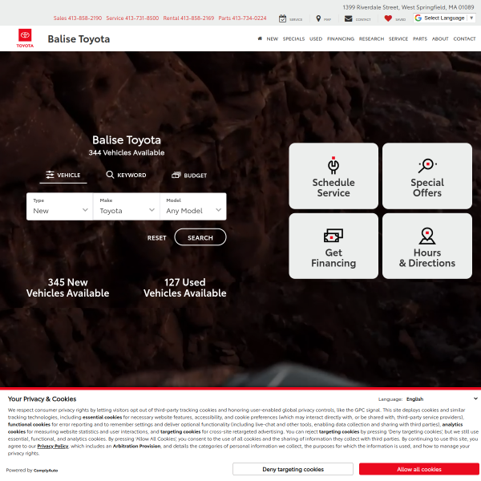Image resolution: width=481 pixels, height=481 pixels.
Task: Click Allow all cookies
Action: tap(419, 469)
